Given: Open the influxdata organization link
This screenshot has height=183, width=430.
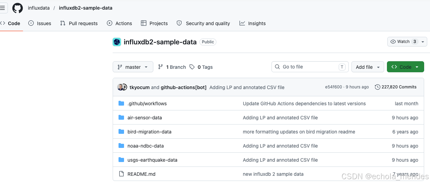Looking at the screenshot, I should 39,8.
